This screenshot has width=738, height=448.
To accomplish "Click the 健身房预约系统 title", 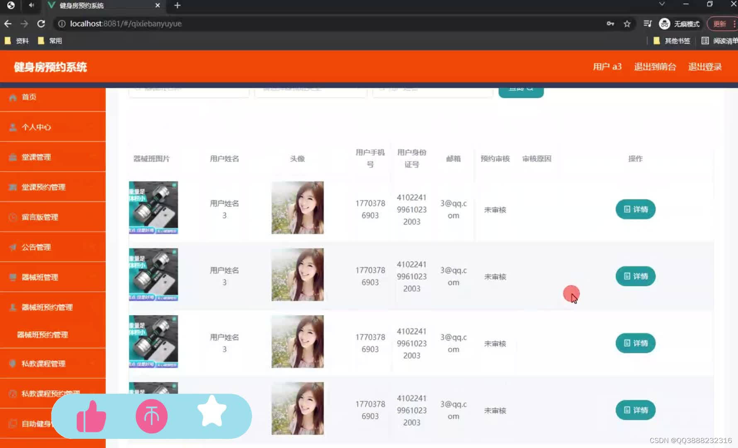I will [x=50, y=67].
